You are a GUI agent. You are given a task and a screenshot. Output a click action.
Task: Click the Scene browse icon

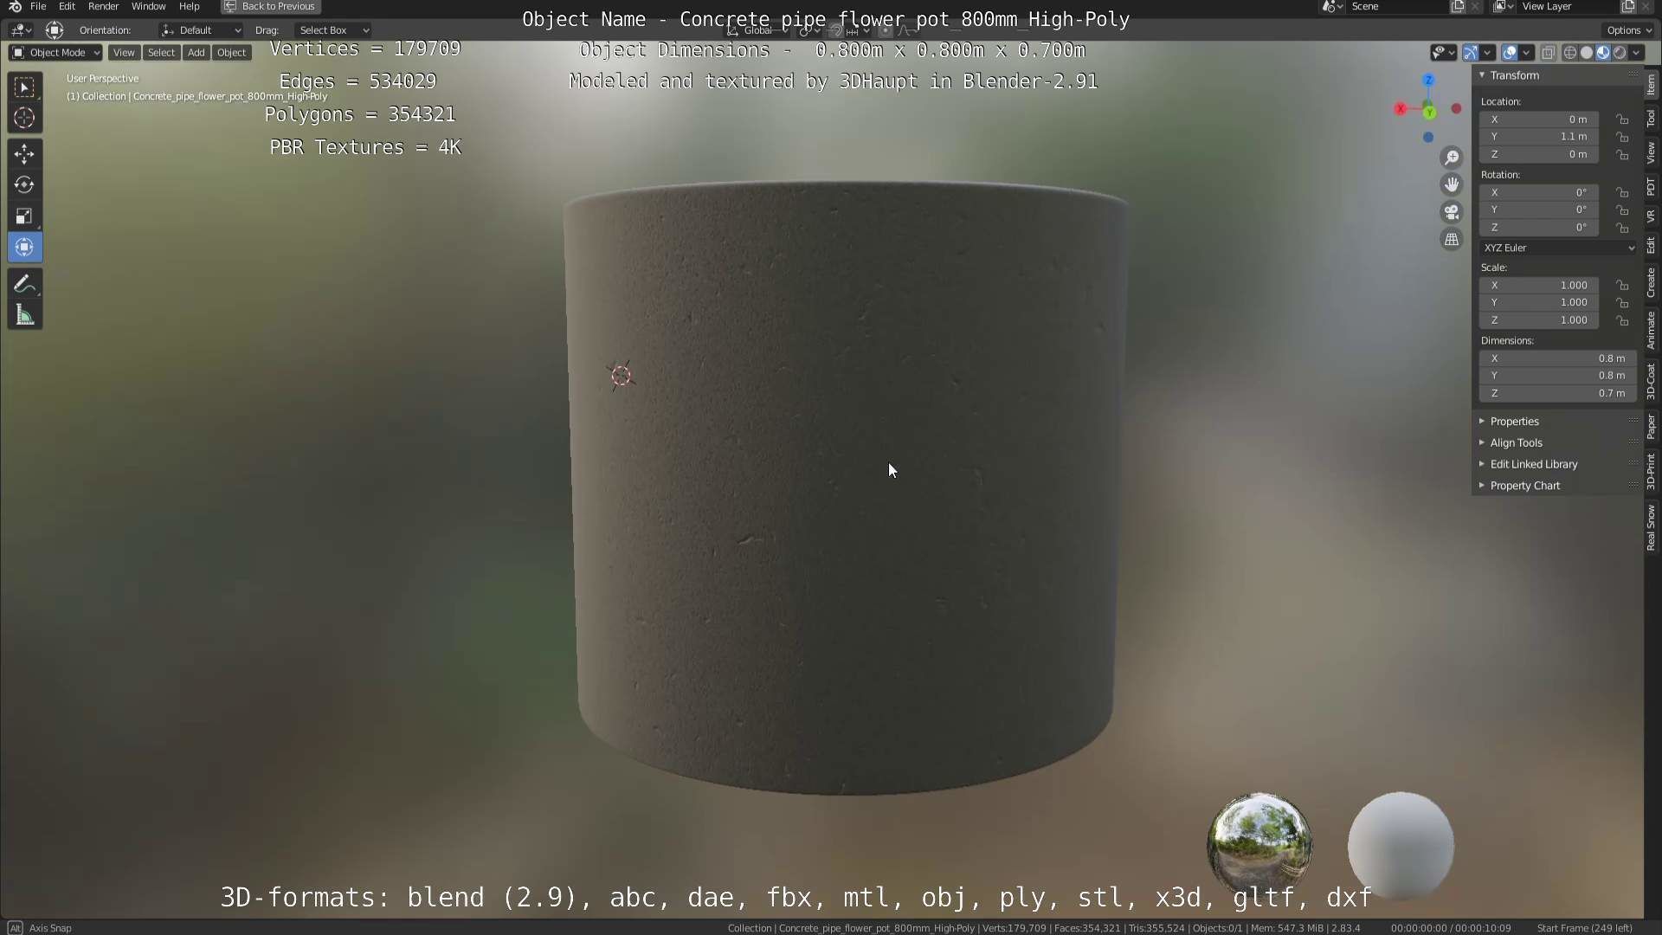[1333, 6]
